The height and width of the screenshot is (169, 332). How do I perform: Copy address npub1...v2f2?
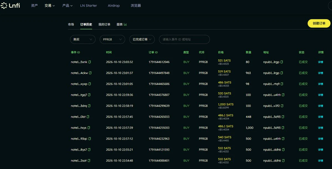282,106
